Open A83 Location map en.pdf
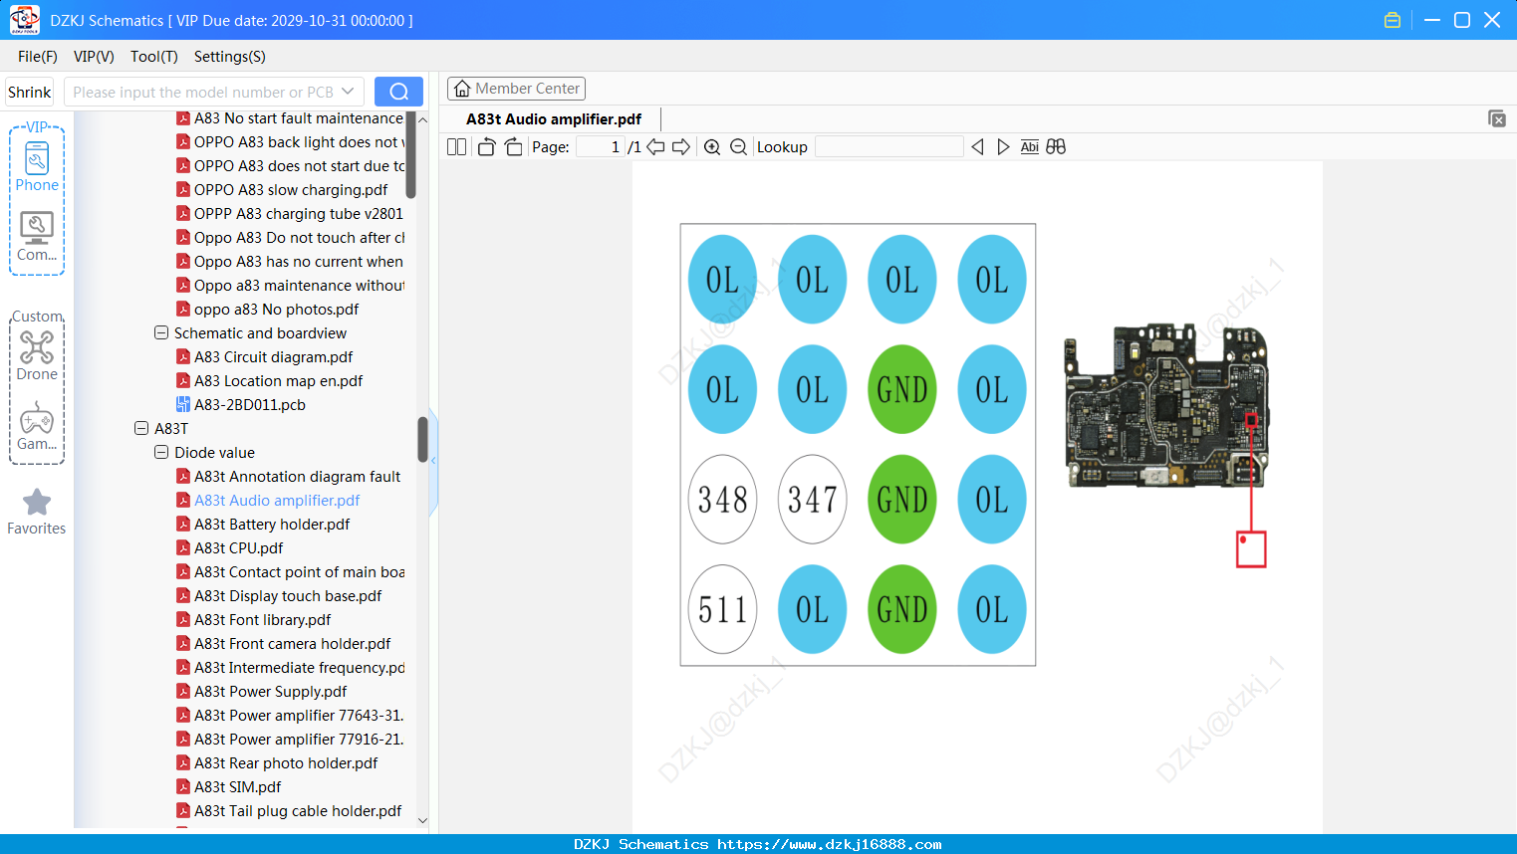The width and height of the screenshot is (1517, 854). pos(278,381)
